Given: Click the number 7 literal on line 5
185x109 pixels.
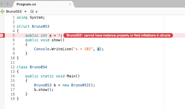Looking at the screenshot, I should point(59,36).
